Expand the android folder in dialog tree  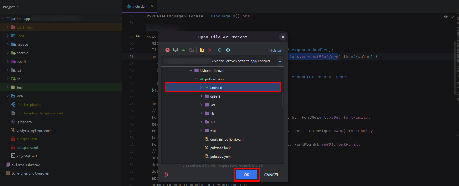point(201,88)
